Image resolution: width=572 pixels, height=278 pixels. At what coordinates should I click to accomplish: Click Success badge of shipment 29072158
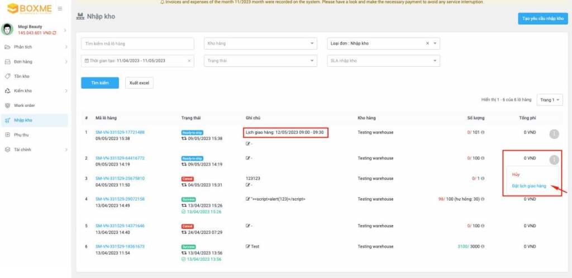[189, 199]
